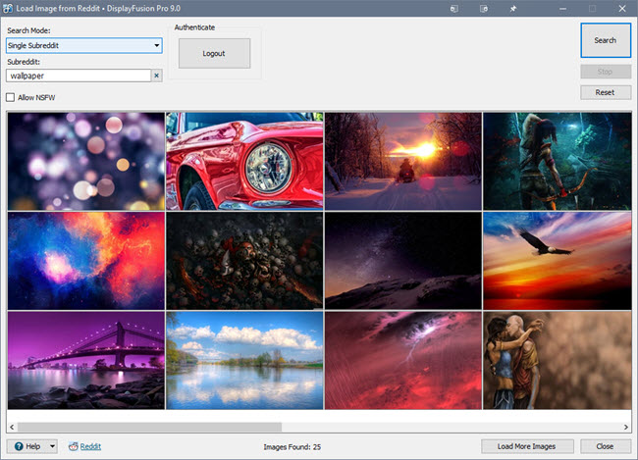Click the Reddit alien icon
The width and height of the screenshot is (638, 460).
(x=72, y=446)
